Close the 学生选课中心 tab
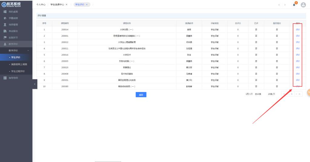310x162 pixels. (66, 5)
